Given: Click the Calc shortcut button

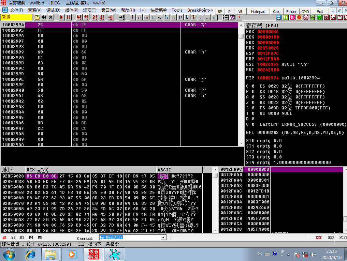Looking at the screenshot, I should pyautogui.click(x=276, y=12).
